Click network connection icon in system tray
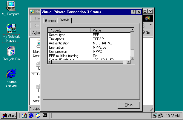The image size is (183, 120). coord(155,115)
